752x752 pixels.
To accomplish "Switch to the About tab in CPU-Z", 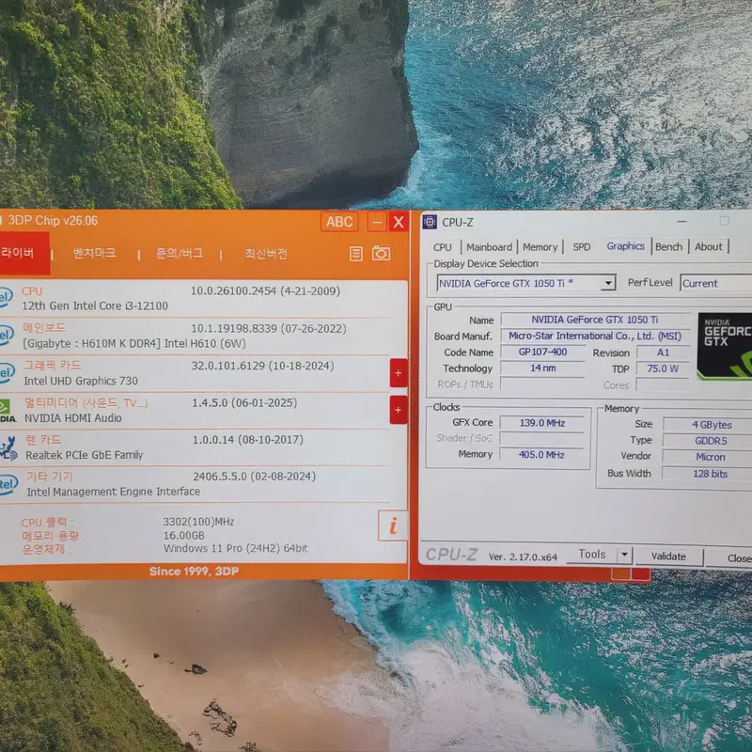I will pyautogui.click(x=708, y=246).
